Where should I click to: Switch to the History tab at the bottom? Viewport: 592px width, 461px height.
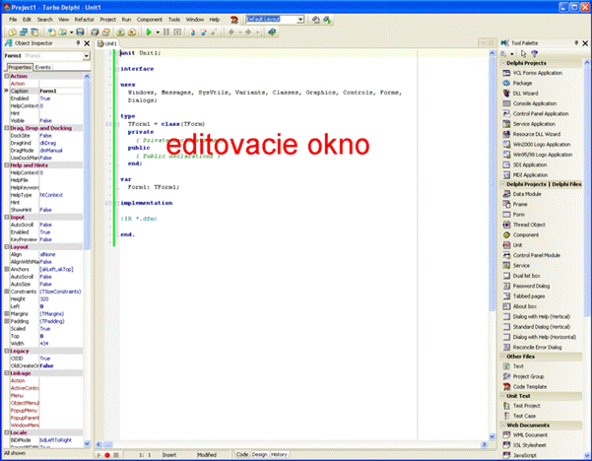(279, 454)
